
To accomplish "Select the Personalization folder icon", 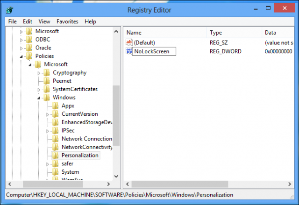I will [56, 156].
